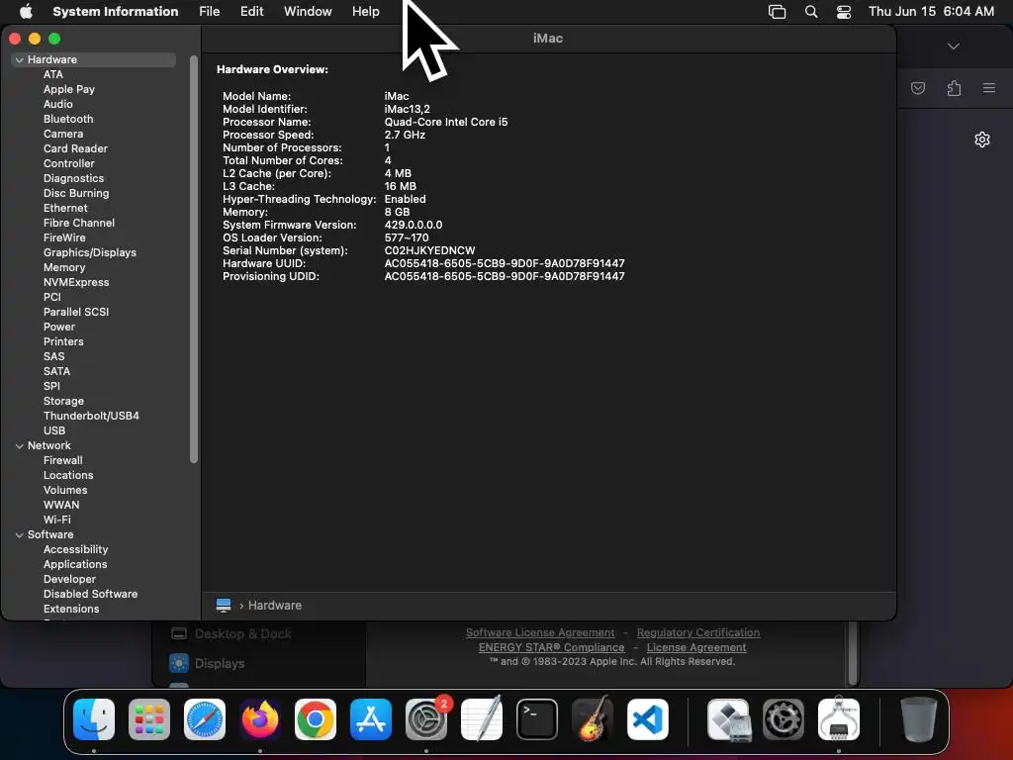Select Firewall under Network
The width and height of the screenshot is (1013, 760).
pos(62,461)
